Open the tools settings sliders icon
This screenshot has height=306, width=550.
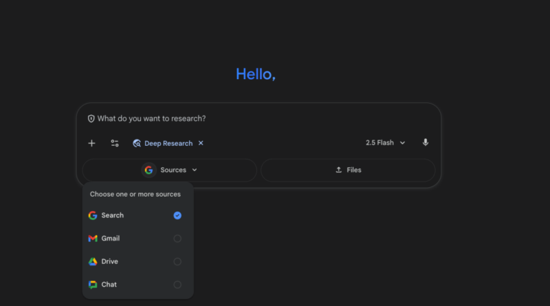115,143
